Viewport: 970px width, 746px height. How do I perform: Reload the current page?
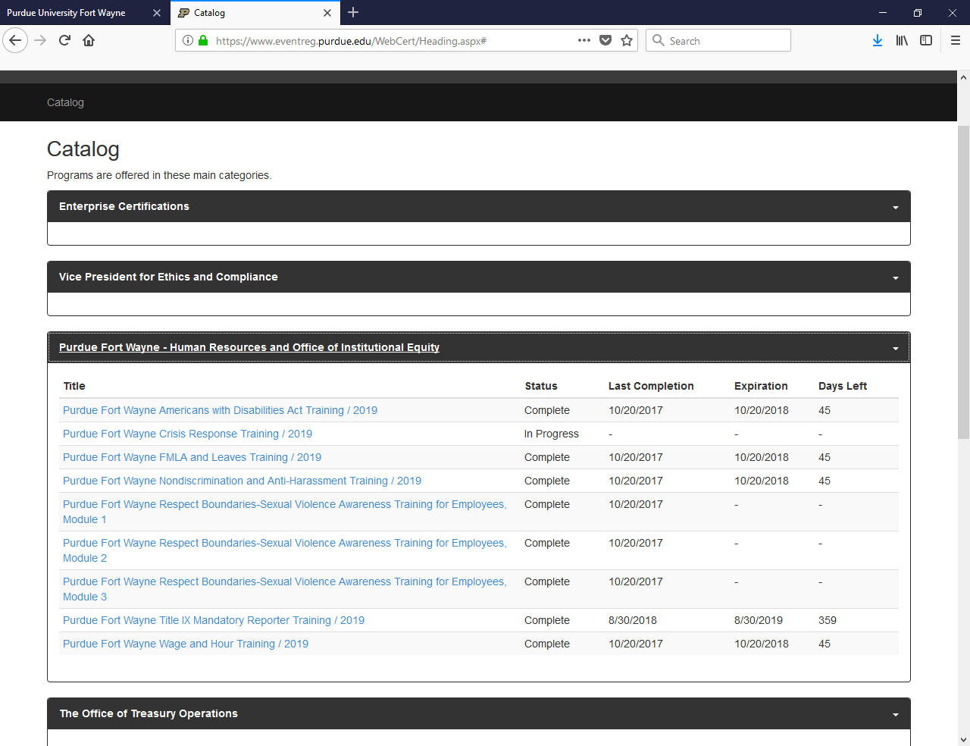coord(64,40)
